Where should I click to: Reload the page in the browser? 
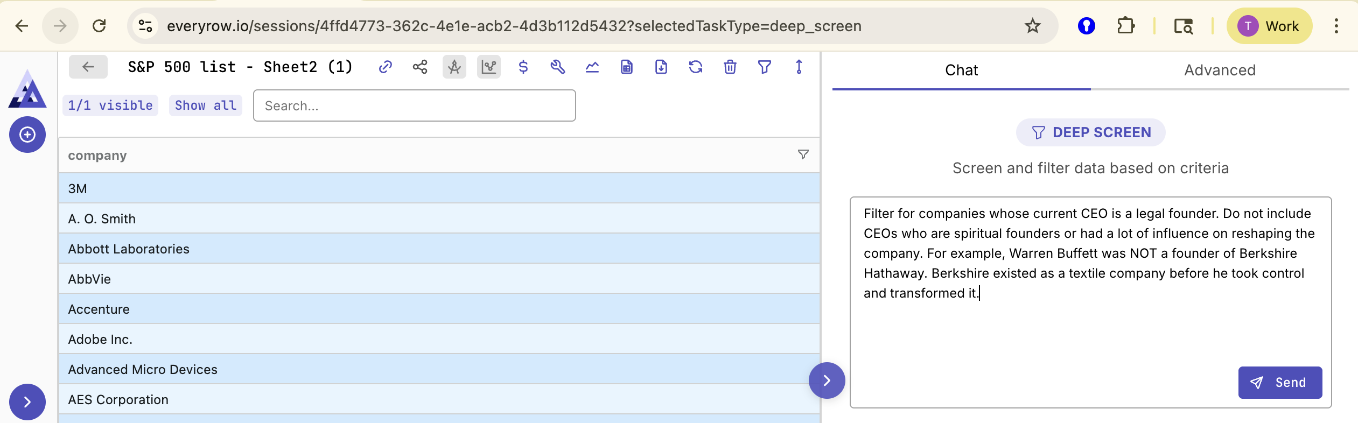click(x=99, y=26)
